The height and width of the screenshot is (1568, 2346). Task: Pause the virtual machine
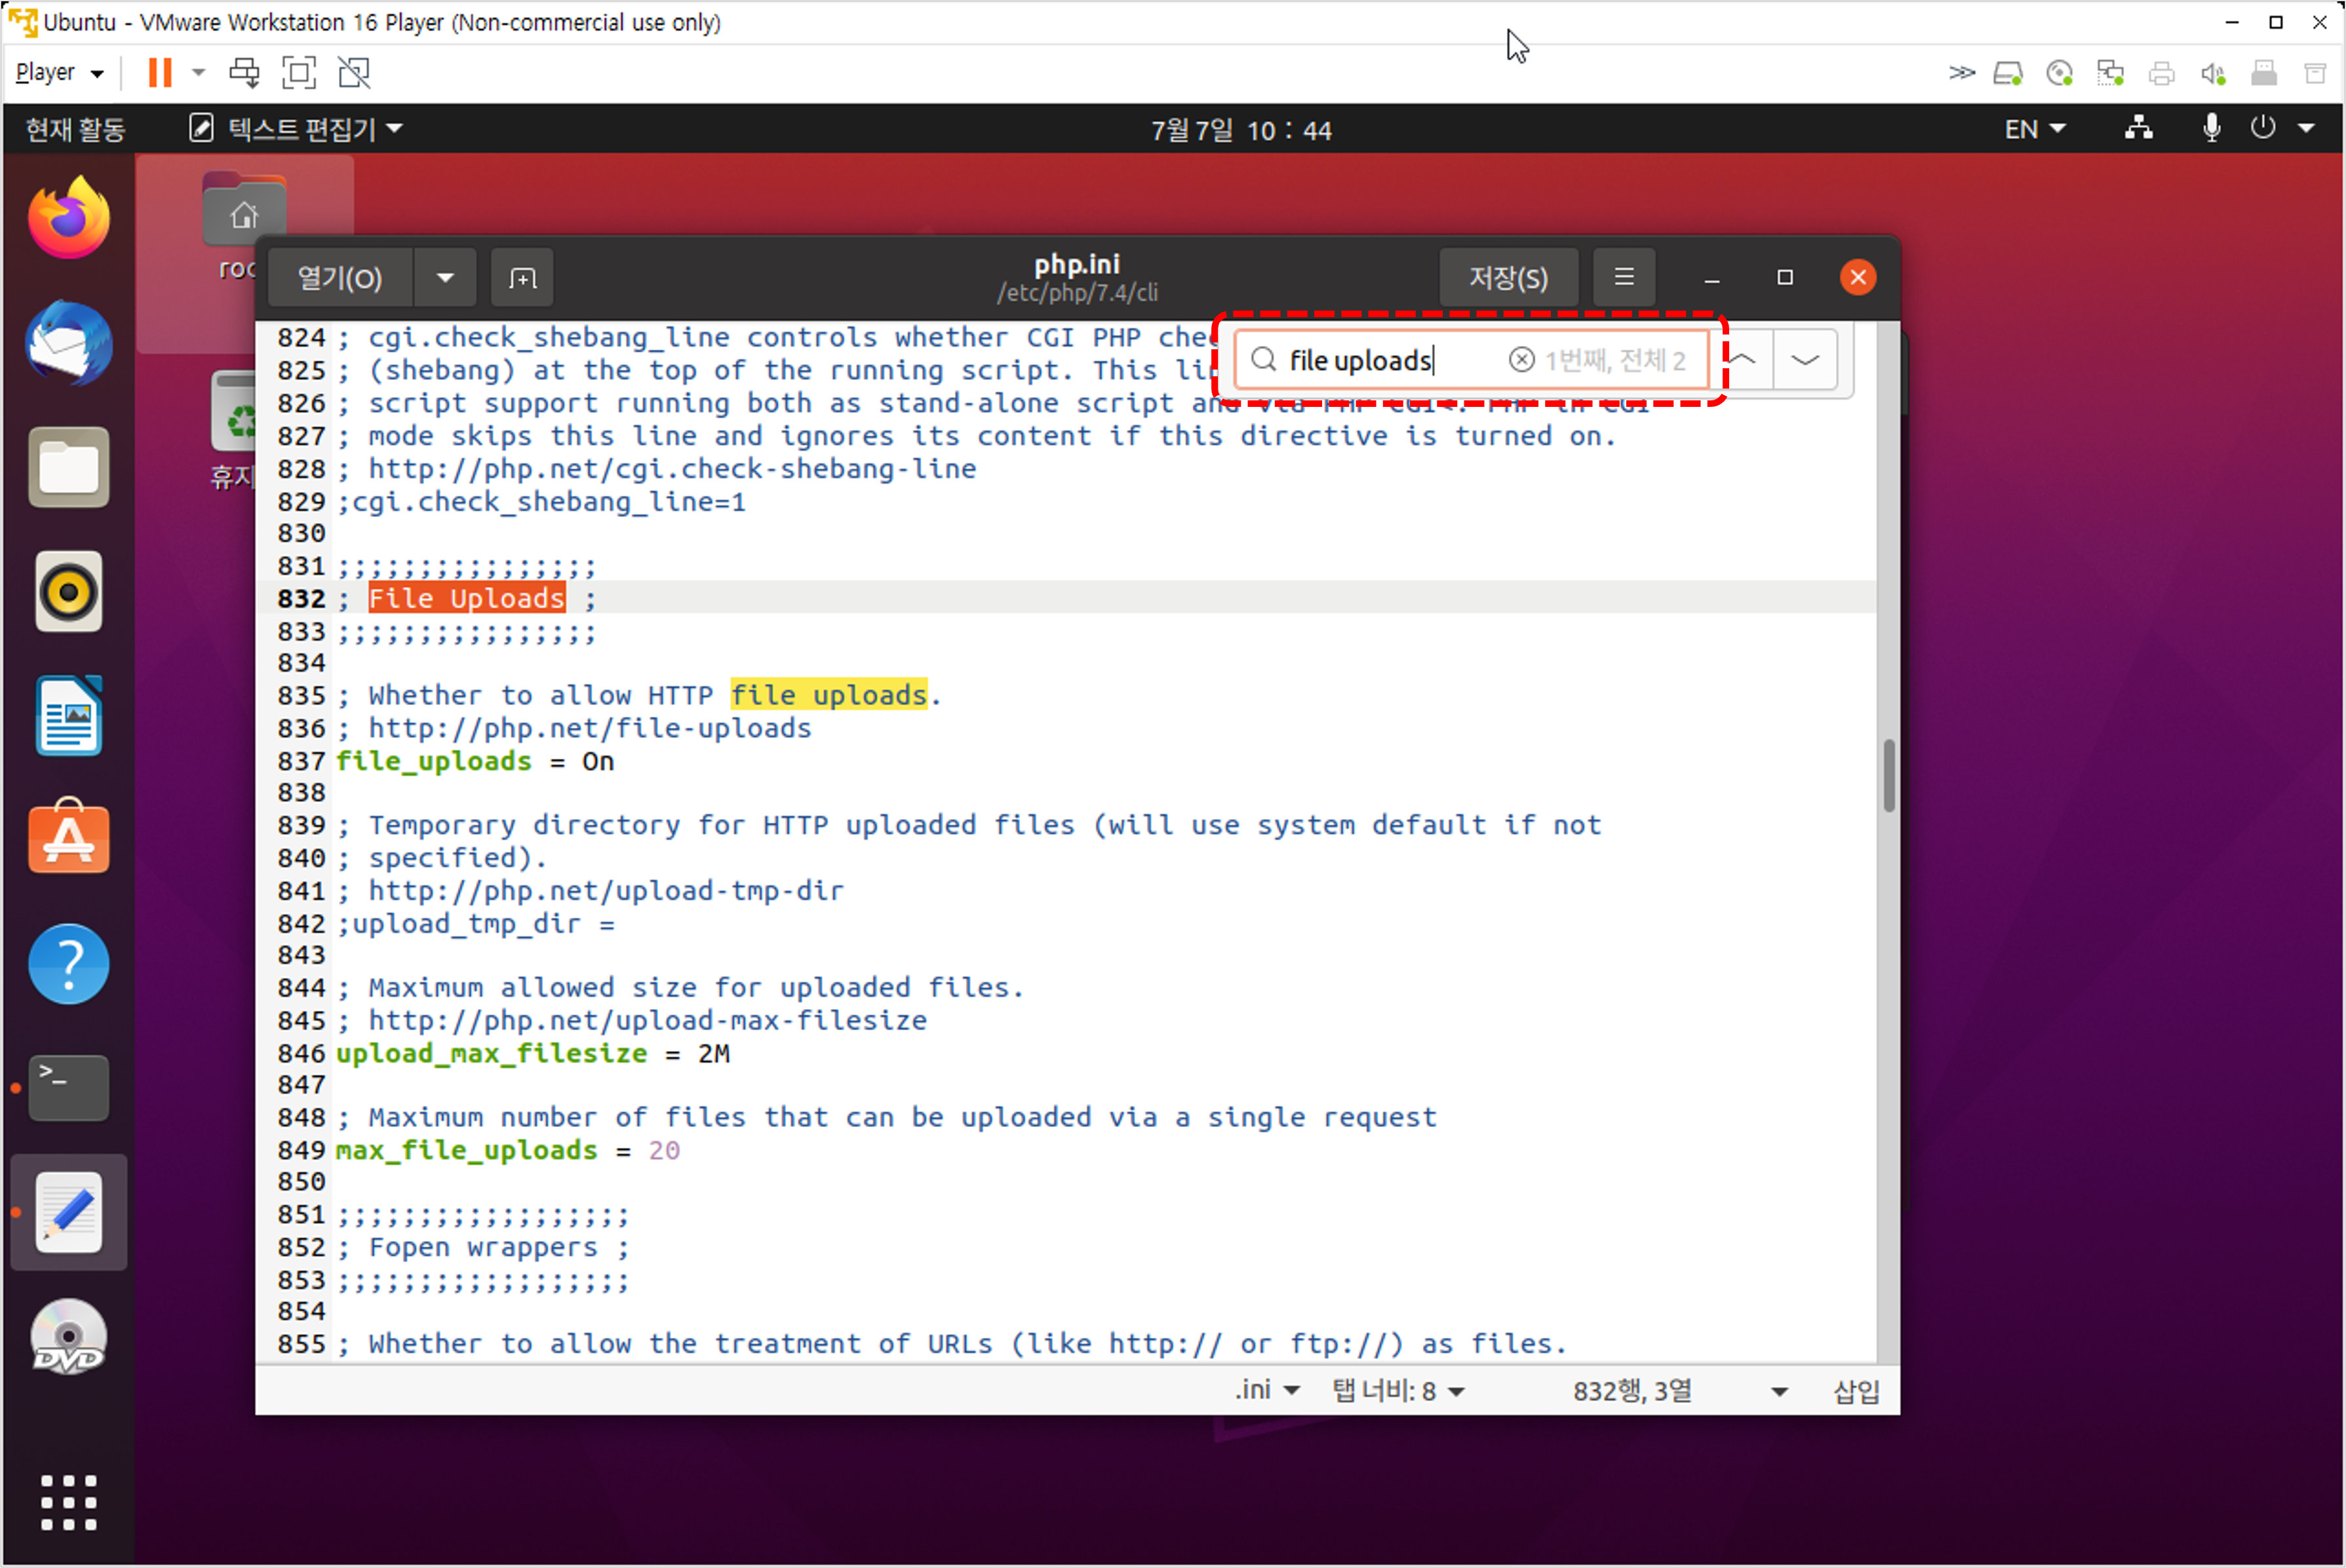160,73
